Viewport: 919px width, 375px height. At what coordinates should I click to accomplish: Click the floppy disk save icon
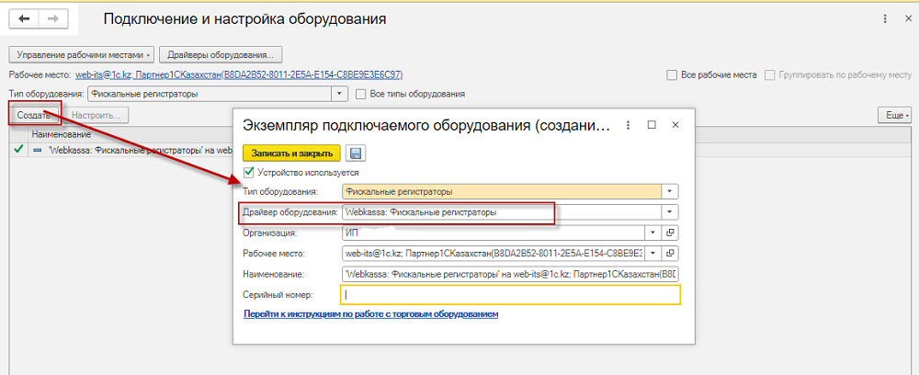[355, 153]
